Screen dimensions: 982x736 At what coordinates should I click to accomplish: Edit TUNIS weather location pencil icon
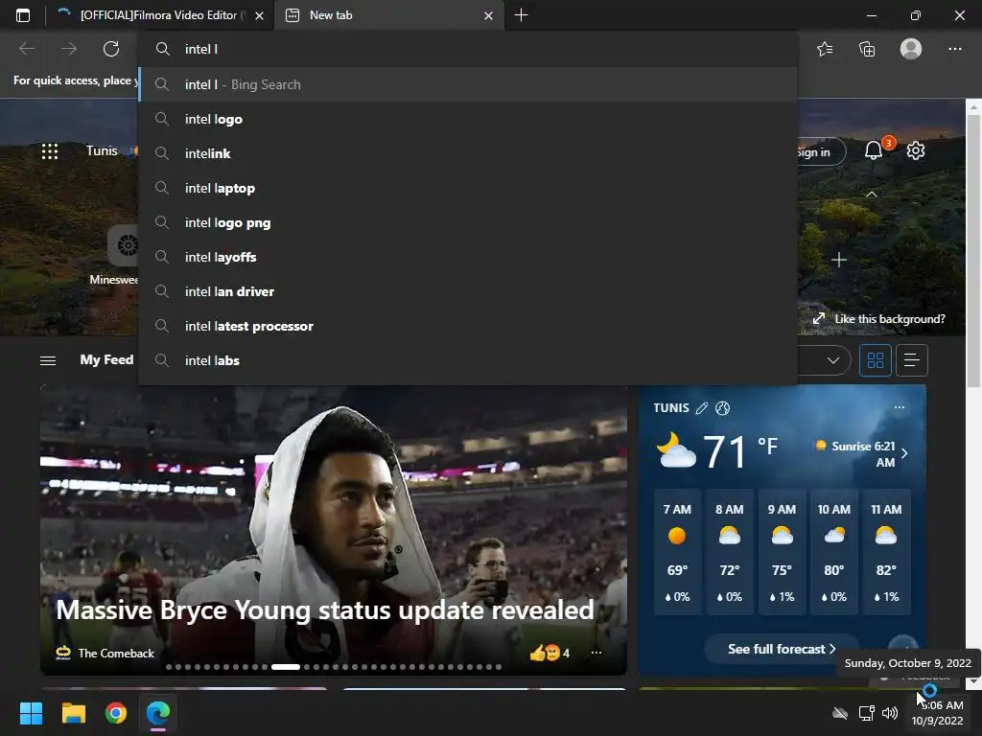pos(701,408)
